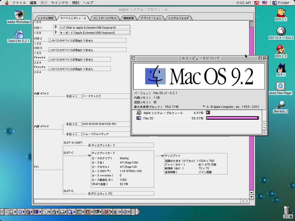The image size is (295, 221).
Task: Select the OS9.2.2 Mario volume icon
Action: point(281,49)
